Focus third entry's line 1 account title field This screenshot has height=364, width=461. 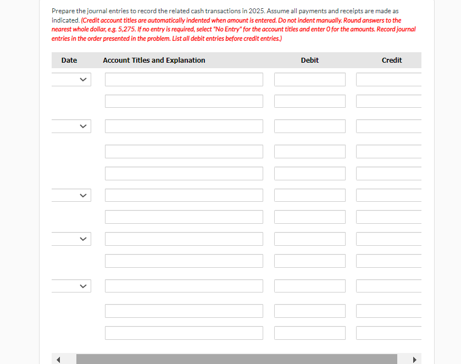click(x=184, y=195)
